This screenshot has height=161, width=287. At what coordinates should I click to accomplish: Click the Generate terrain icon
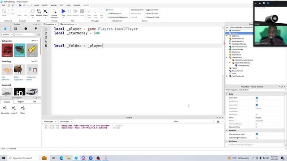[5, 108]
